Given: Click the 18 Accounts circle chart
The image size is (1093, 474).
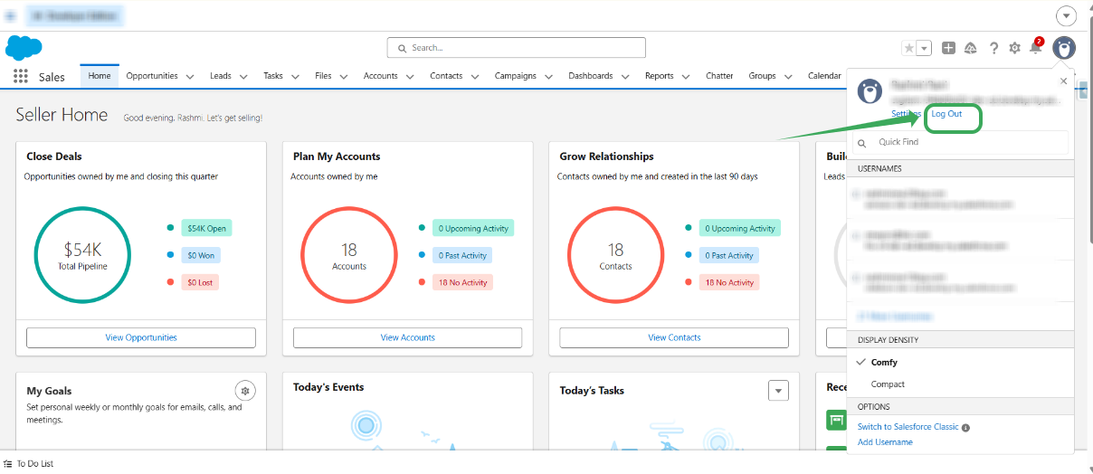Looking at the screenshot, I should 349,255.
